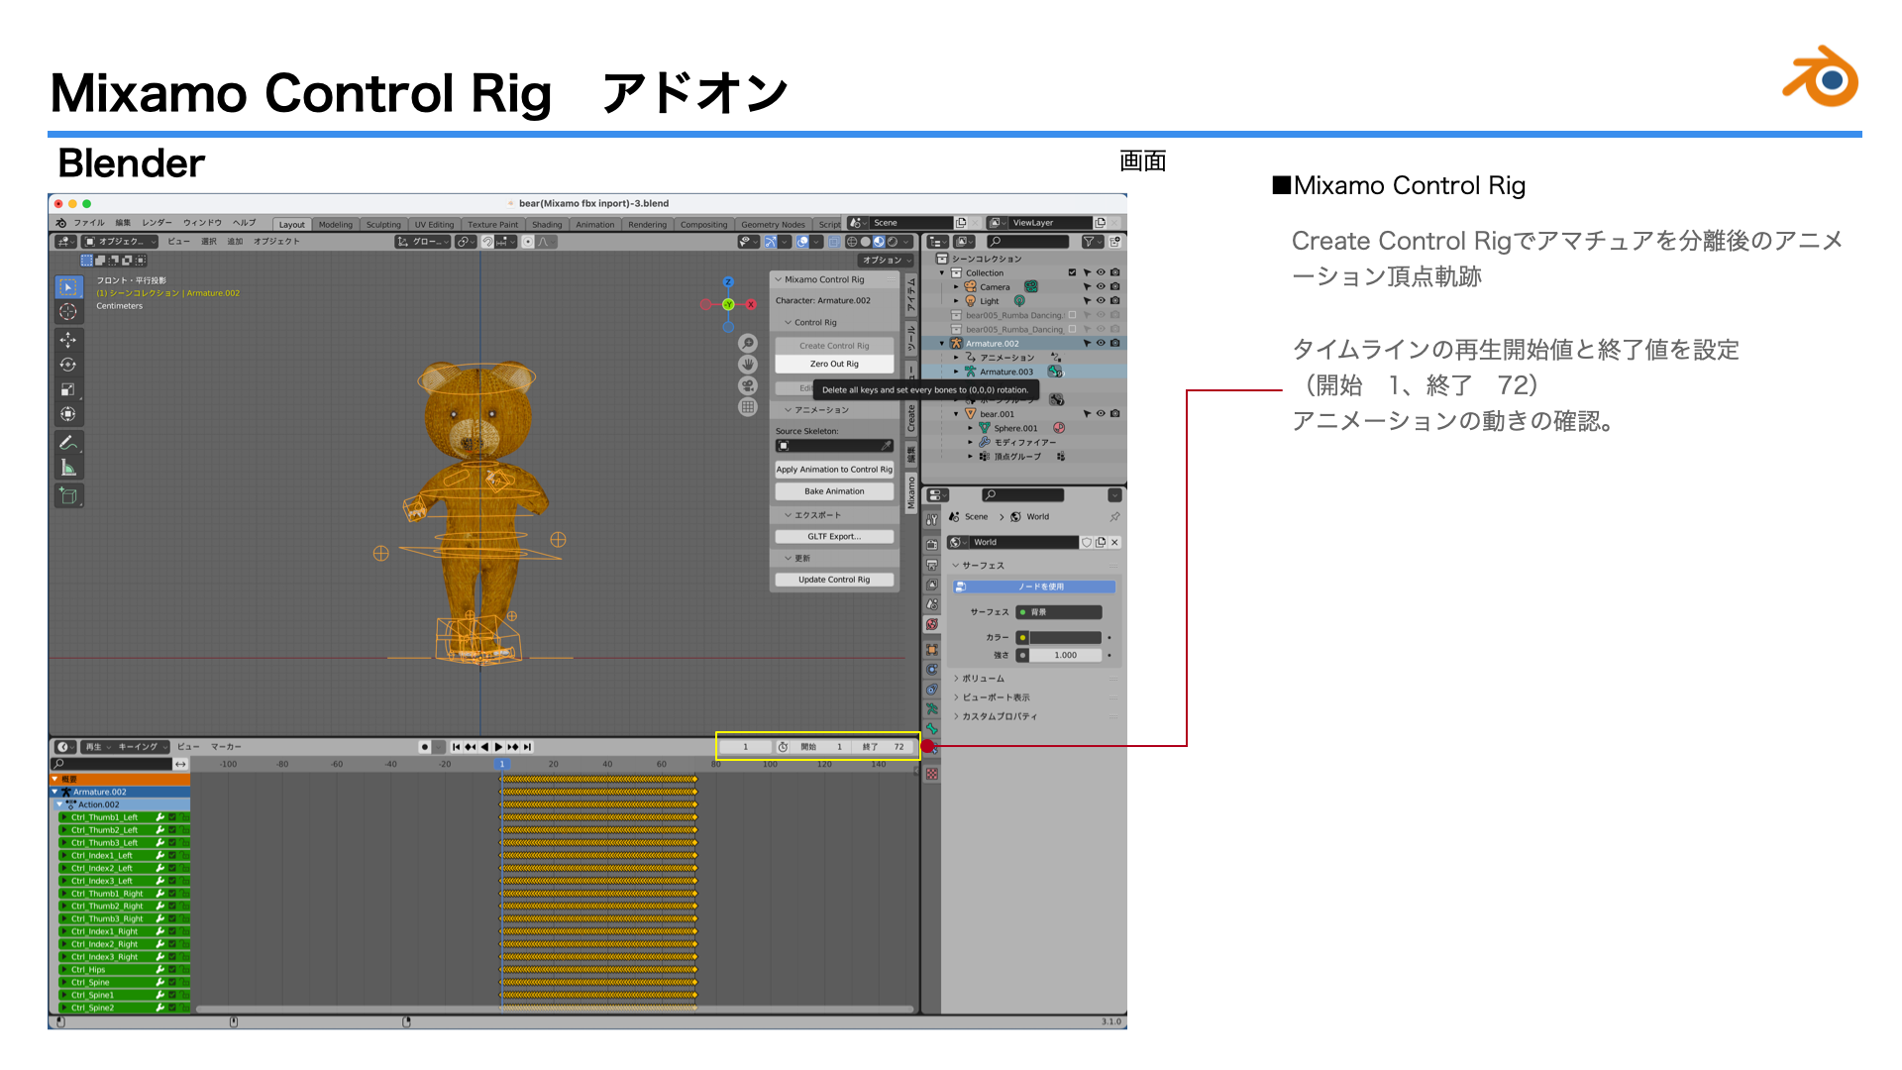
Task: Click Apply Animation to Control Rig
Action: [834, 470]
